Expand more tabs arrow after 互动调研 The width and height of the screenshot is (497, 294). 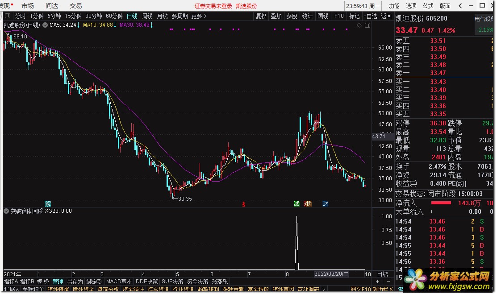coord(324,289)
